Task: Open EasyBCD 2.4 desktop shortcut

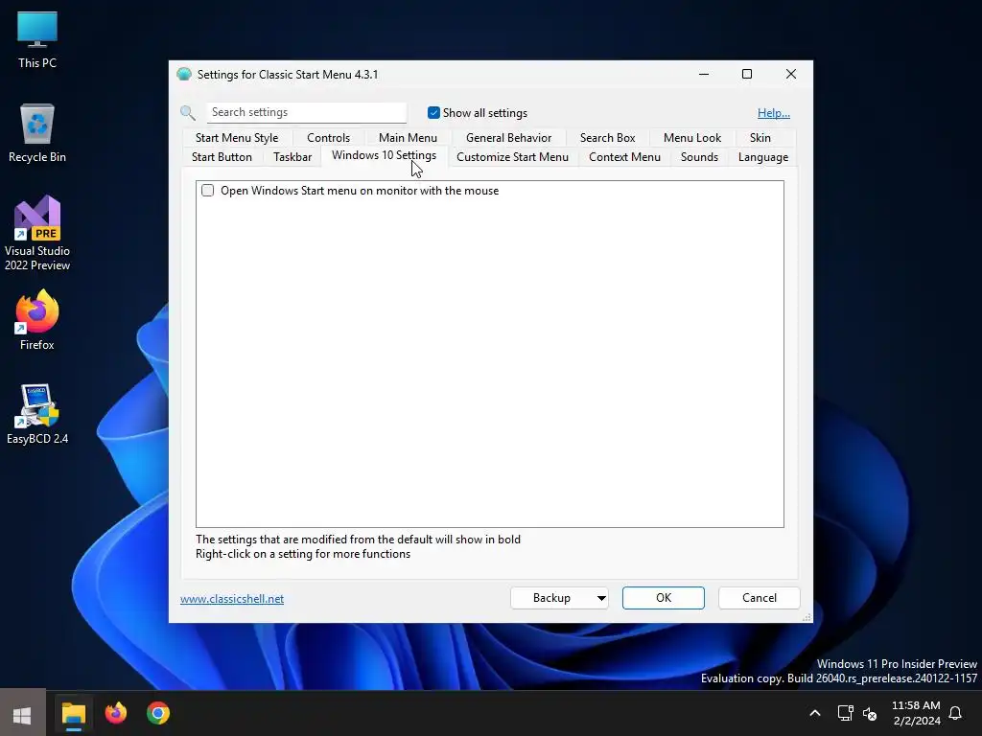Action: click(37, 414)
